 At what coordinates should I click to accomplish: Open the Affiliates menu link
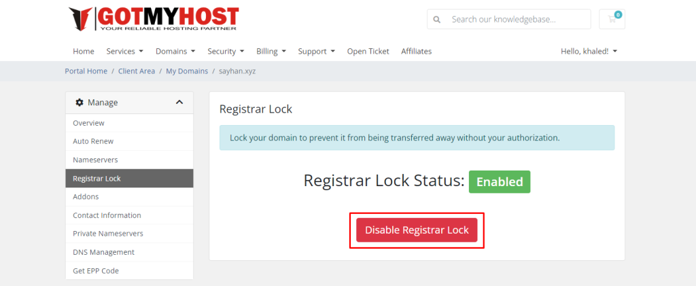click(416, 51)
